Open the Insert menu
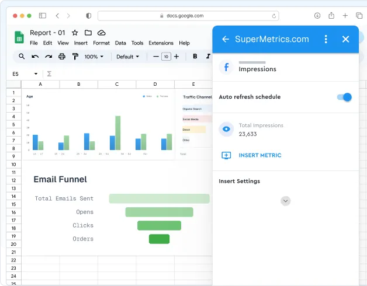 pos(81,43)
